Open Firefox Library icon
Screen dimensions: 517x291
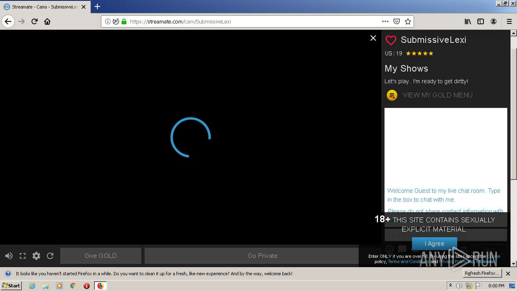[468, 21]
